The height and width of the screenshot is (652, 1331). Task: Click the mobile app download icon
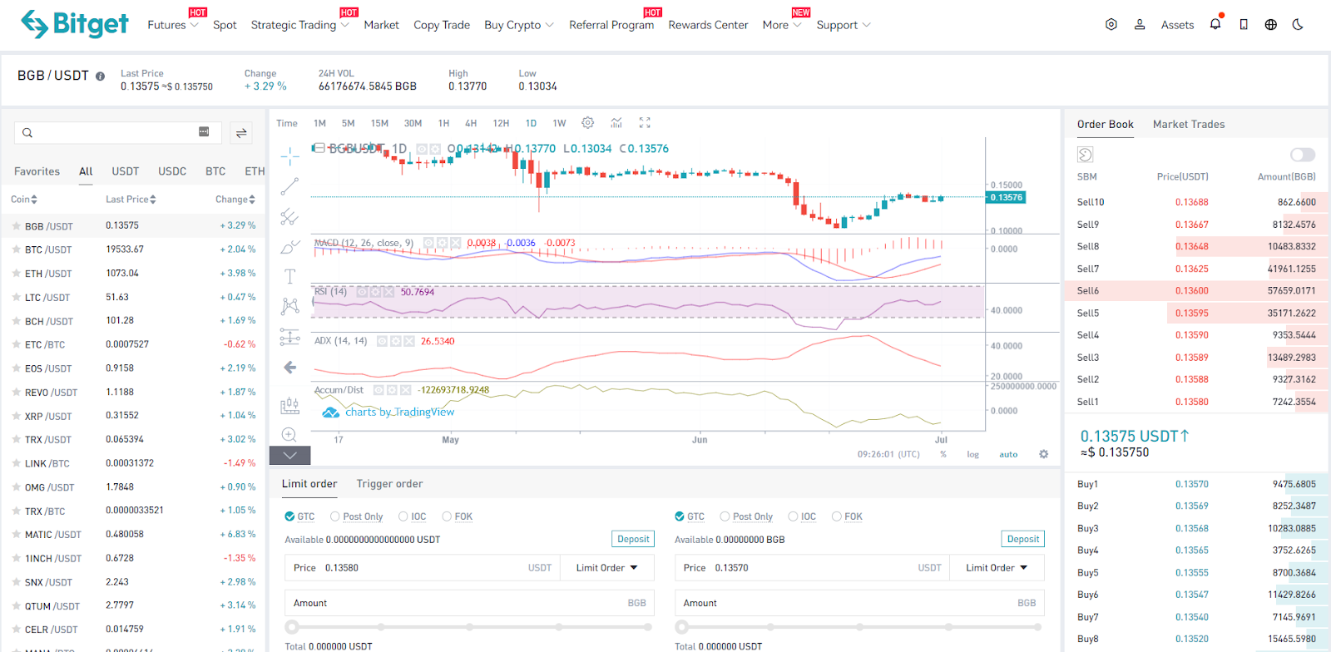coord(1244,25)
